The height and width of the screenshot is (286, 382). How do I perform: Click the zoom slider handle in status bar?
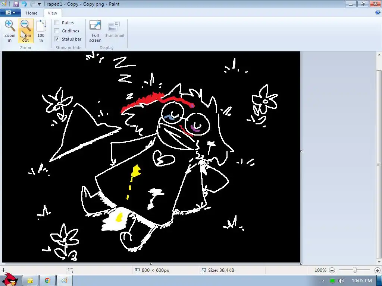click(354, 270)
